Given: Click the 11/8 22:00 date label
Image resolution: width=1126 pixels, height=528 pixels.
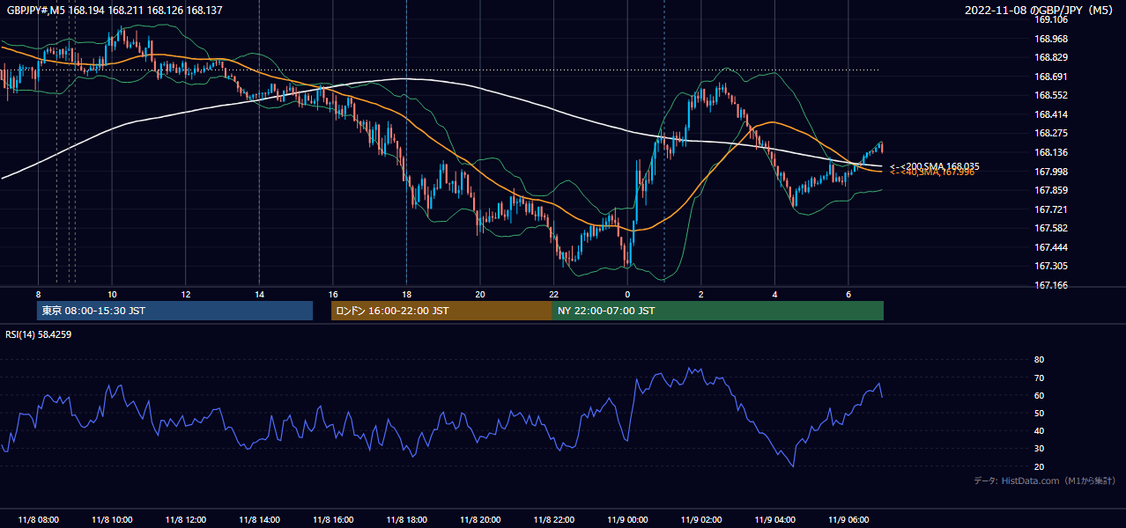Looking at the screenshot, I should tap(553, 520).
